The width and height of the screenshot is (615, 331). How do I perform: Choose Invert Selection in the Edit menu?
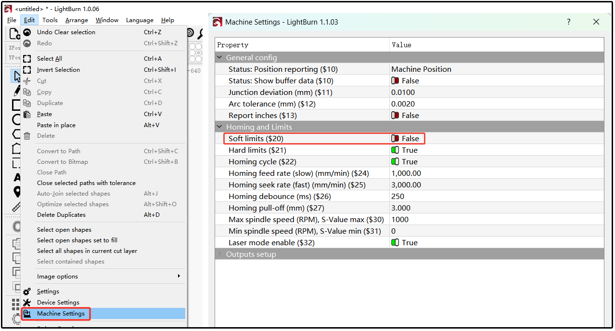tap(103, 70)
